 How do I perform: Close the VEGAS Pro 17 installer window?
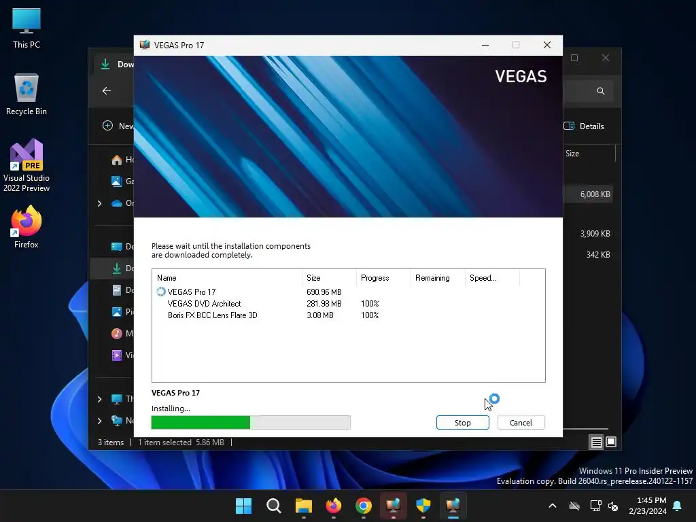coord(547,45)
